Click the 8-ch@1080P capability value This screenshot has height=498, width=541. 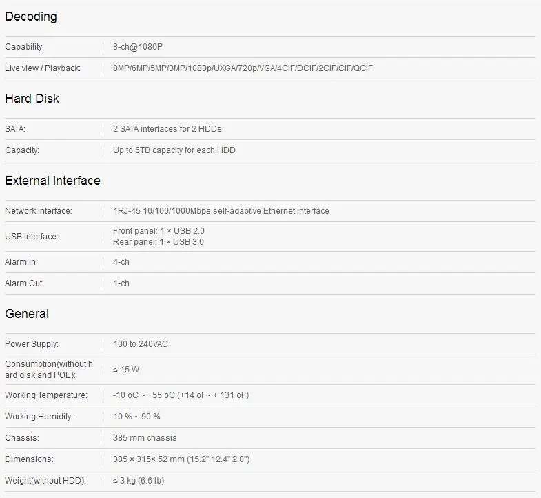(x=138, y=47)
